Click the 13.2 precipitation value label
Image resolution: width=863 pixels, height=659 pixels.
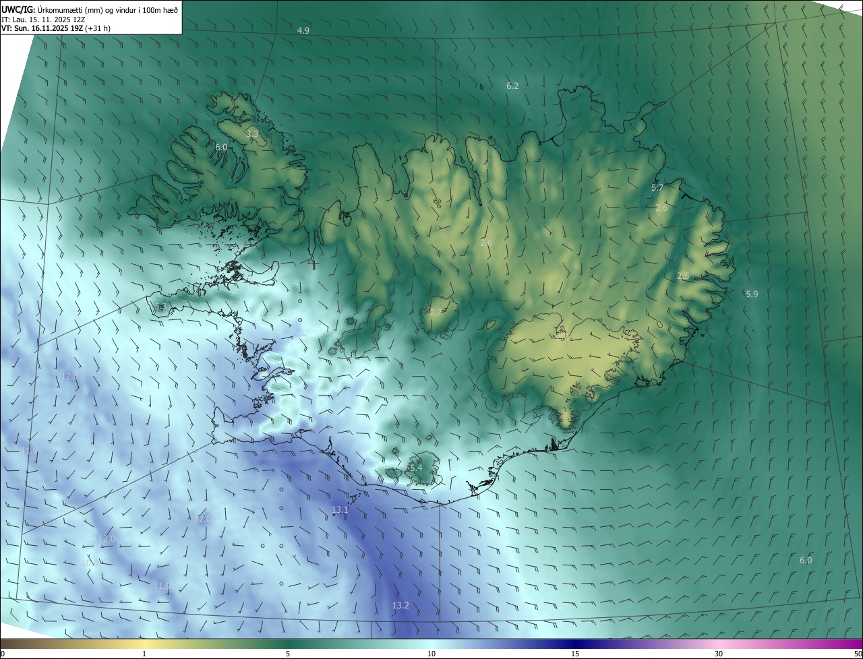[400, 606]
